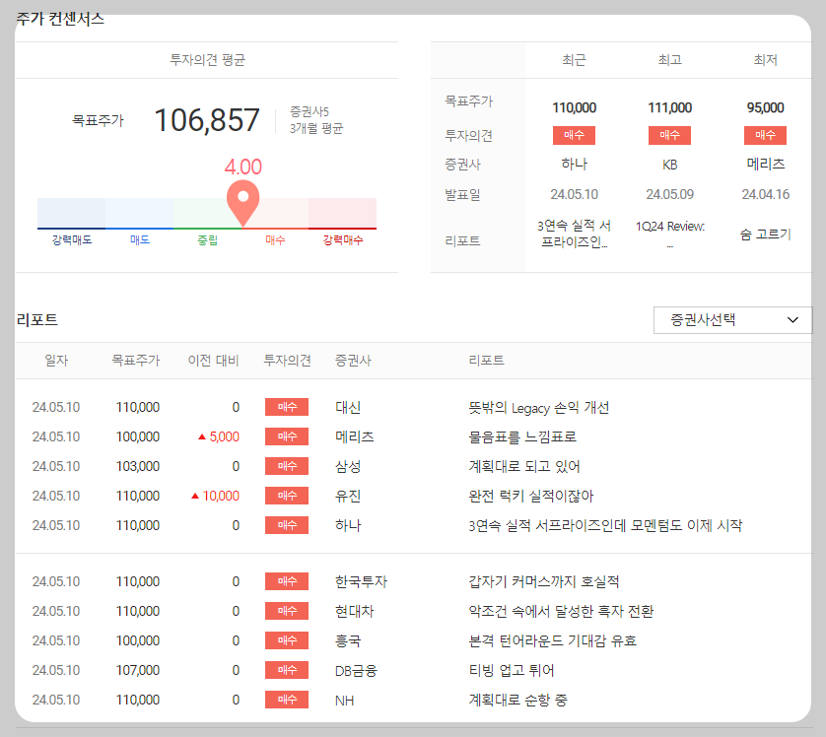The image size is (826, 737).
Task: Click the 최고 column header
Action: pyautogui.click(x=669, y=60)
